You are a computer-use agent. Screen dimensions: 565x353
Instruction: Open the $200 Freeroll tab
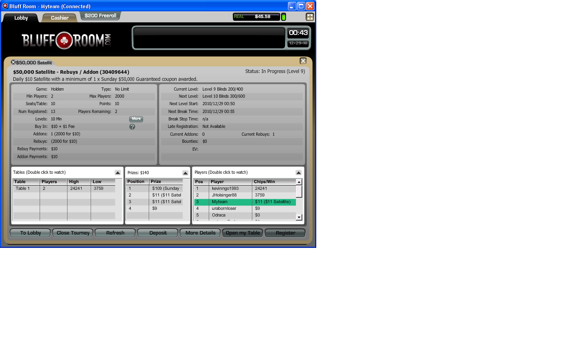pyautogui.click(x=100, y=16)
